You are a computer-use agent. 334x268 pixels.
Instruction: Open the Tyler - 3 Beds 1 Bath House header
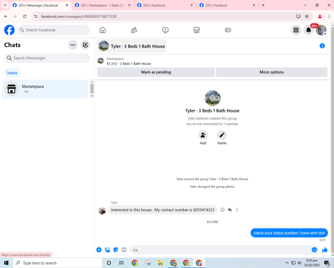tap(132, 46)
